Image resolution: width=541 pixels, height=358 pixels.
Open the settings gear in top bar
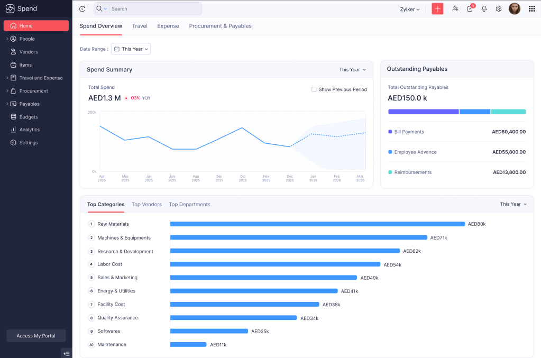point(498,9)
